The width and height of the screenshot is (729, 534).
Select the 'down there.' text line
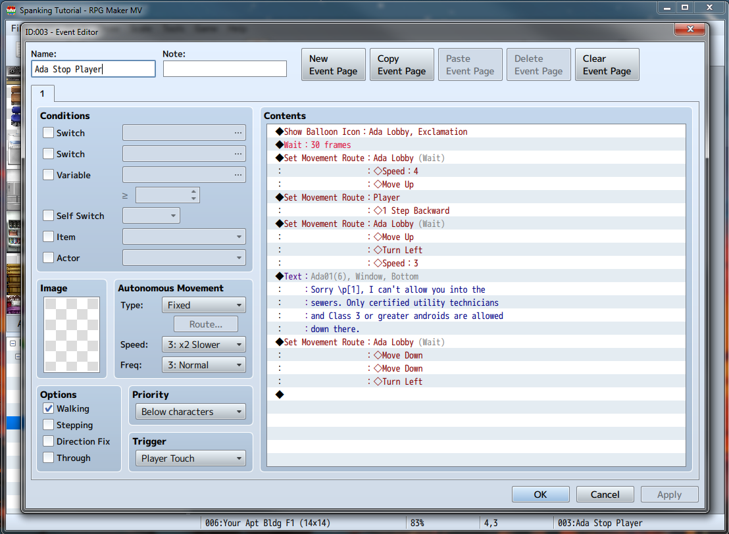[476, 329]
